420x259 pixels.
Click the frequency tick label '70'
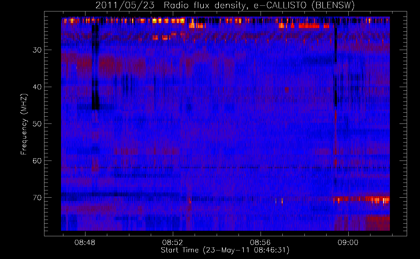[x=37, y=198]
